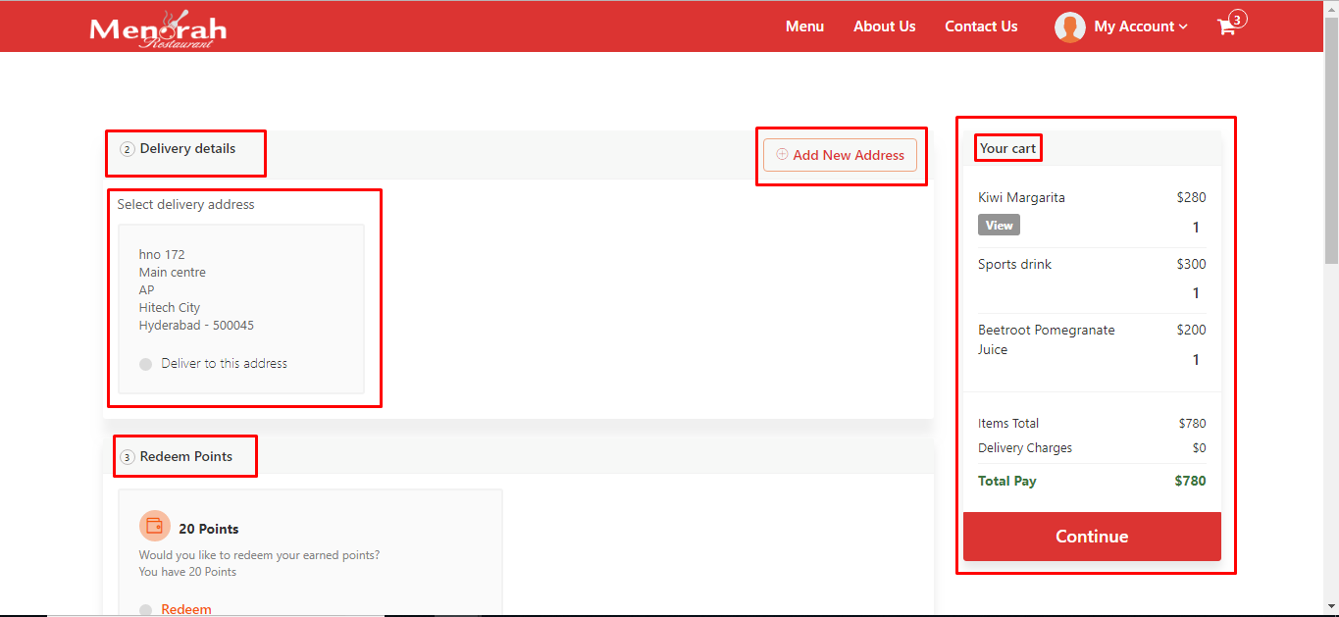
Task: Open the Contact Us page
Action: click(x=981, y=26)
